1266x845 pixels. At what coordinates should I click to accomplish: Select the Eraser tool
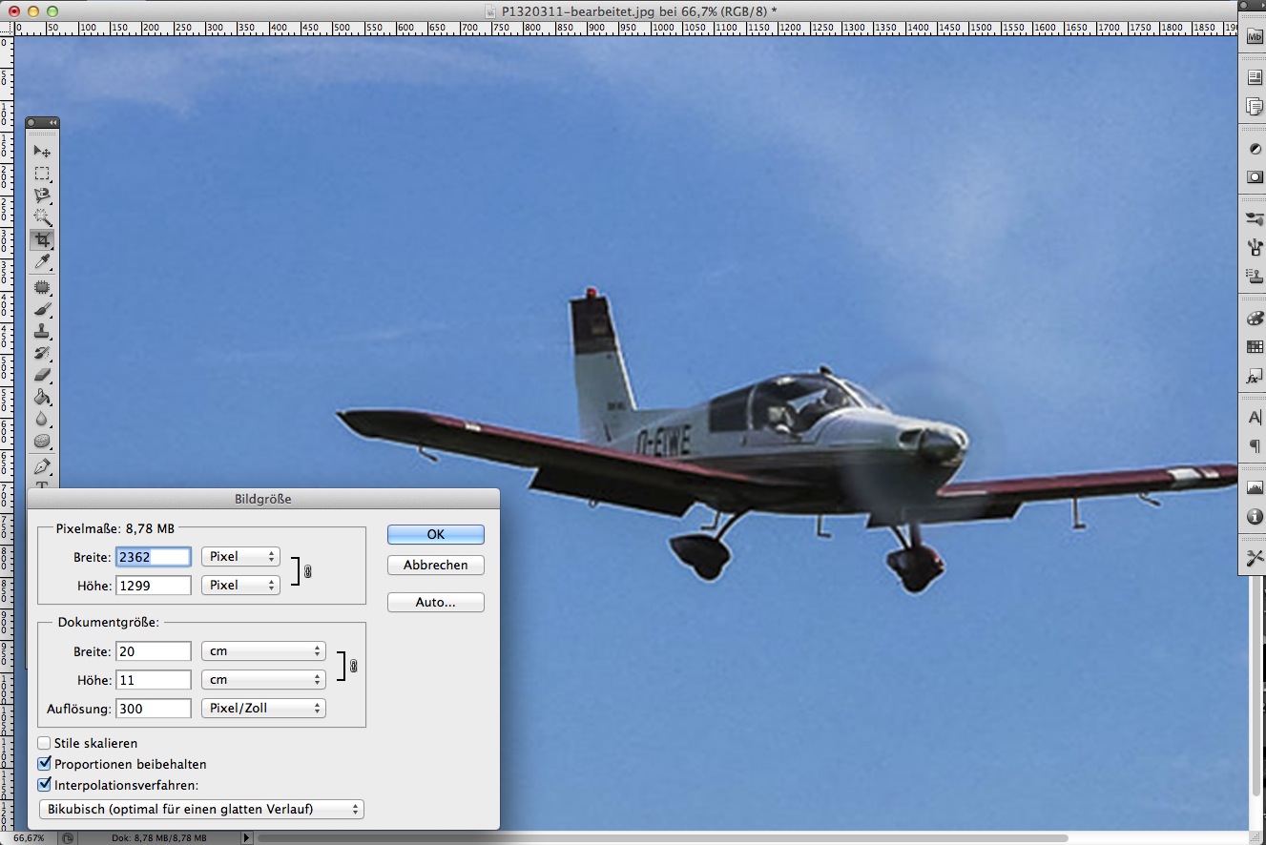pos(42,375)
